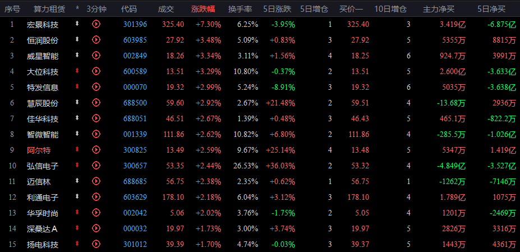Click the 买价一 column header

351,9
